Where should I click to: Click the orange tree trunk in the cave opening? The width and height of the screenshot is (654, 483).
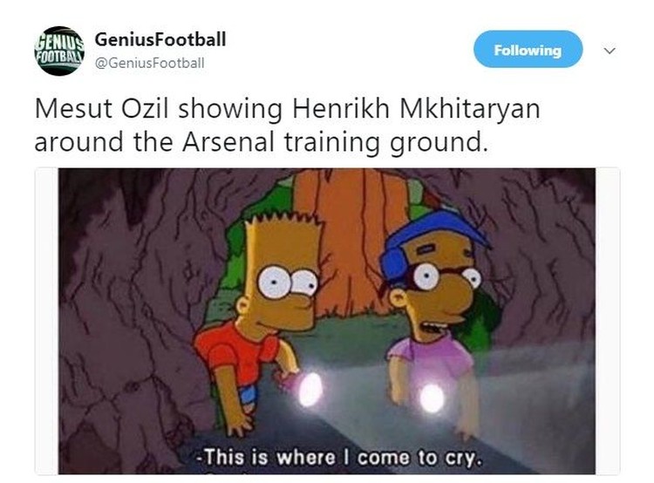352,234
